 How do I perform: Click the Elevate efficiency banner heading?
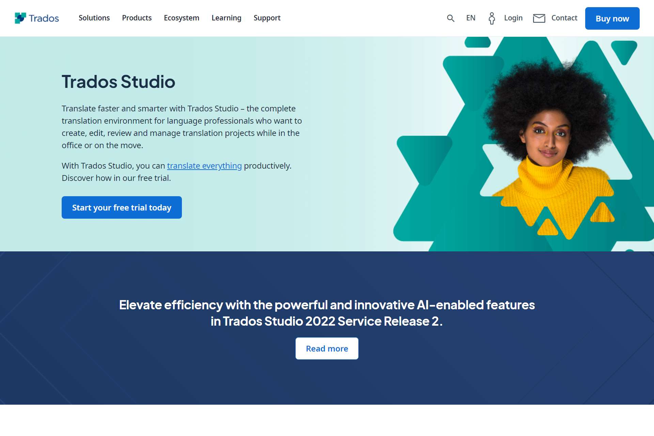[327, 313]
